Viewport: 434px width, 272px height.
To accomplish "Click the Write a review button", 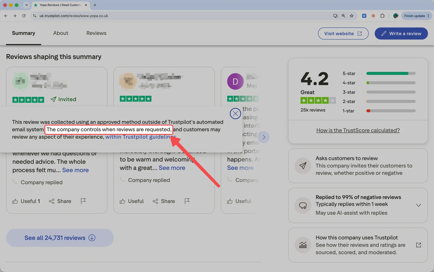I will pyautogui.click(x=401, y=33).
